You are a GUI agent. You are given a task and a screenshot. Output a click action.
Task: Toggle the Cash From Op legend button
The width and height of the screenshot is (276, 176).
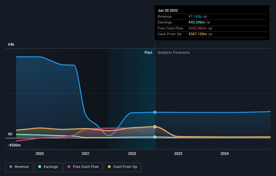point(122,167)
